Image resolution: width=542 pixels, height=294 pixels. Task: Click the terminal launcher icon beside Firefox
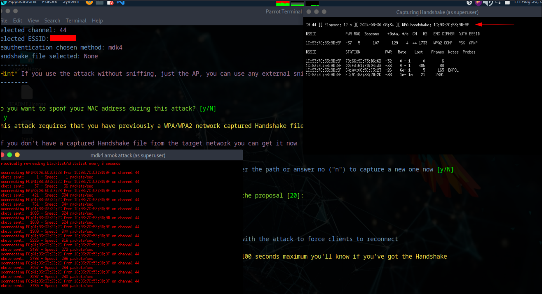pos(100,2)
